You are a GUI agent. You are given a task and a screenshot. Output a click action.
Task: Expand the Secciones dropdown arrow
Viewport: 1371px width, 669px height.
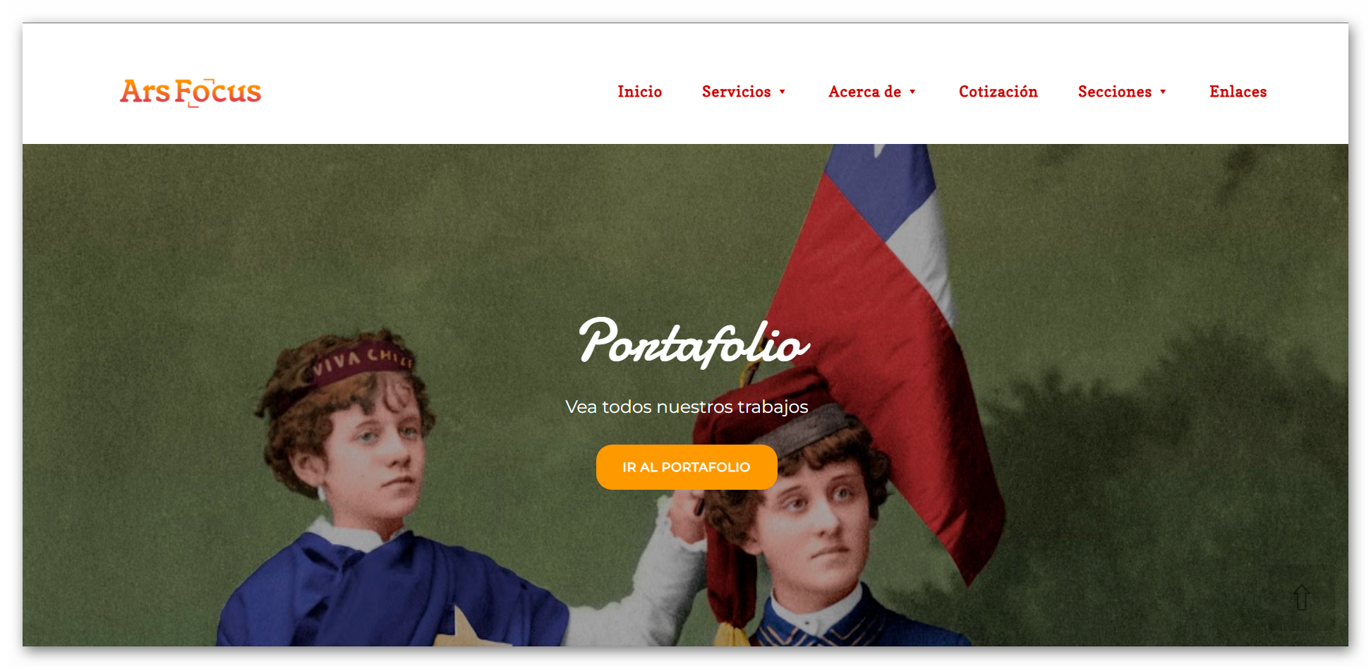tap(1163, 92)
